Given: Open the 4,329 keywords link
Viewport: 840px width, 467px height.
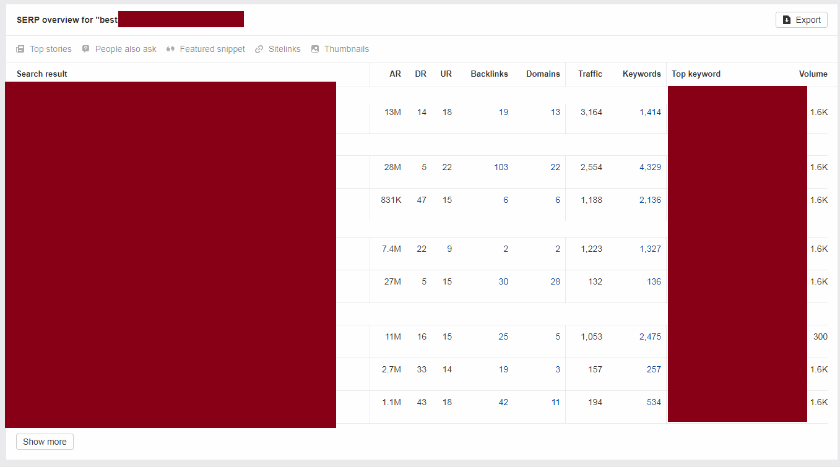Looking at the screenshot, I should pos(650,167).
